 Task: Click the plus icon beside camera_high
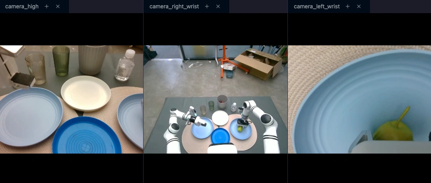(x=47, y=7)
